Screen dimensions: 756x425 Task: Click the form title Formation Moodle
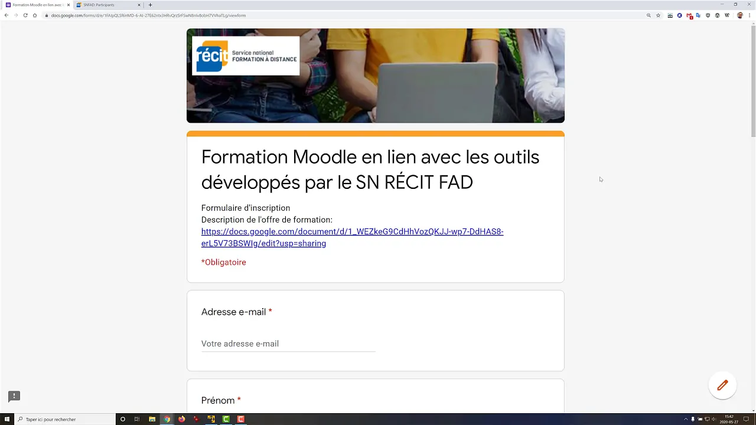tap(370, 169)
